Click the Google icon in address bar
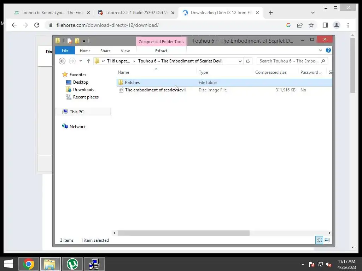 [288, 25]
